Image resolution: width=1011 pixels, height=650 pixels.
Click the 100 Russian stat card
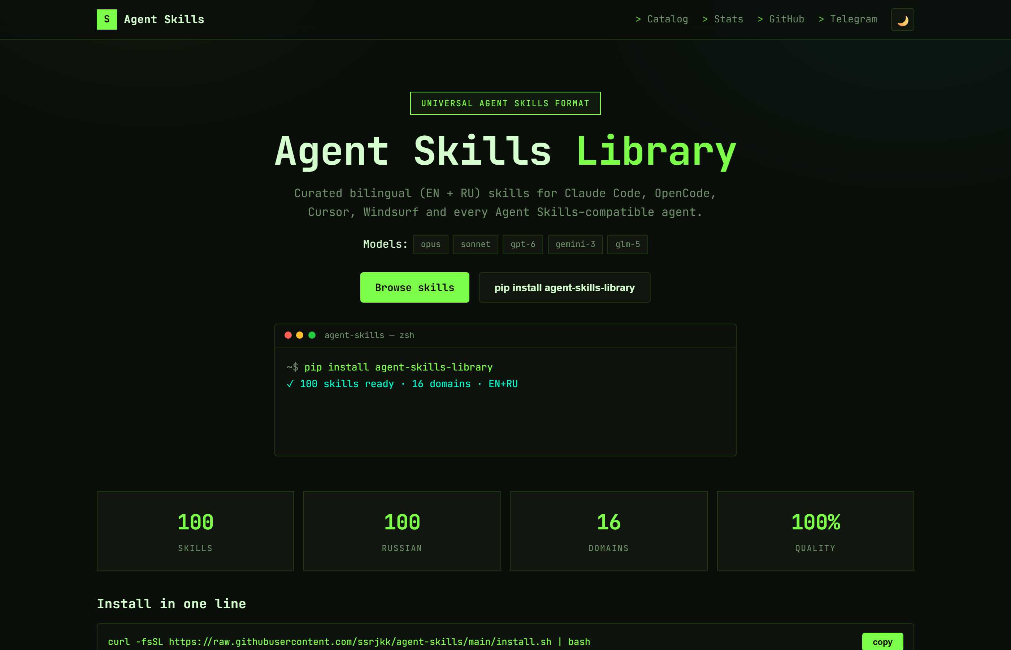[402, 530]
